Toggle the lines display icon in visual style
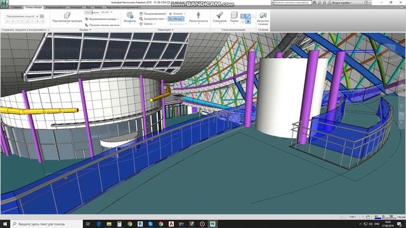Viewport: 406px width, 228px height. [x=248, y=16]
